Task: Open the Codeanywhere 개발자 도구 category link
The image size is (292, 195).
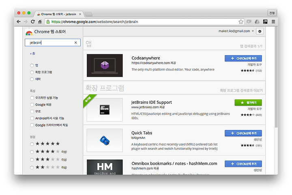Action: (x=255, y=64)
